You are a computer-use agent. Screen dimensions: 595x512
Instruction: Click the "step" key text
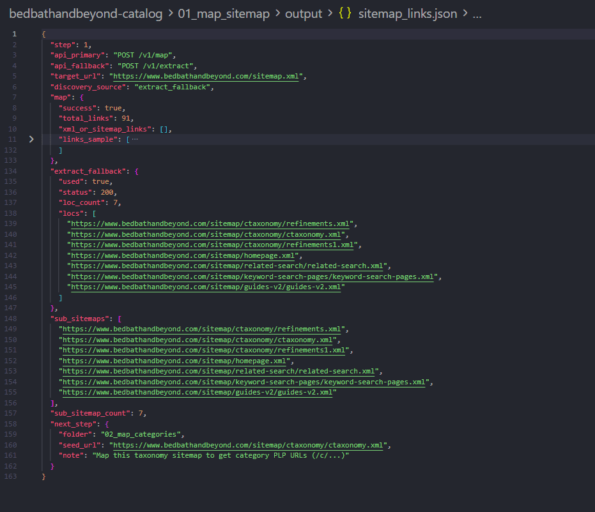coord(63,45)
